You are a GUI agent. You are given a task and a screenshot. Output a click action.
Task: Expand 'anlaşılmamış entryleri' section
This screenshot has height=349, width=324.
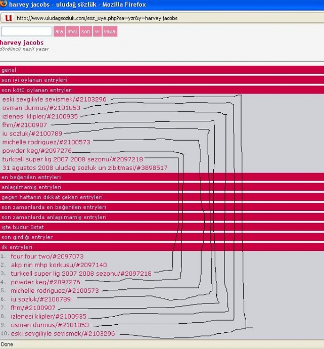click(162, 187)
